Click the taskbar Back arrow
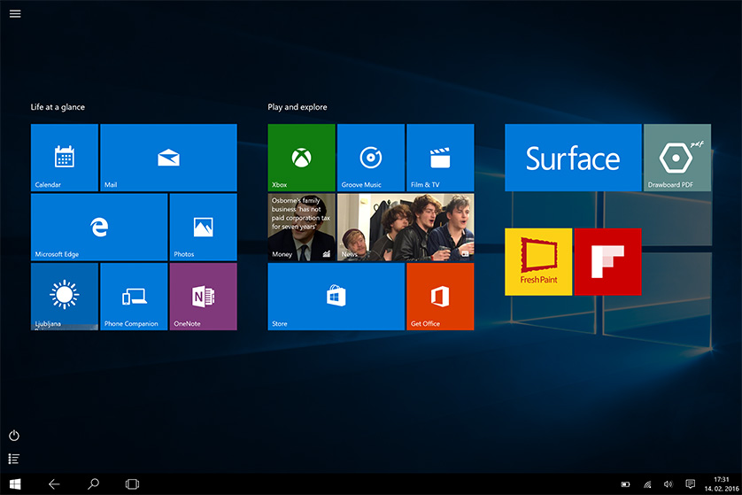 coord(54,484)
